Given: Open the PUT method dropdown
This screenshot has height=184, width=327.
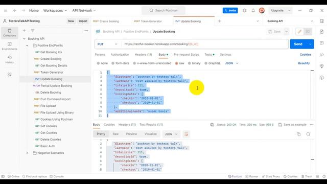Looking at the screenshot, I should (x=107, y=44).
